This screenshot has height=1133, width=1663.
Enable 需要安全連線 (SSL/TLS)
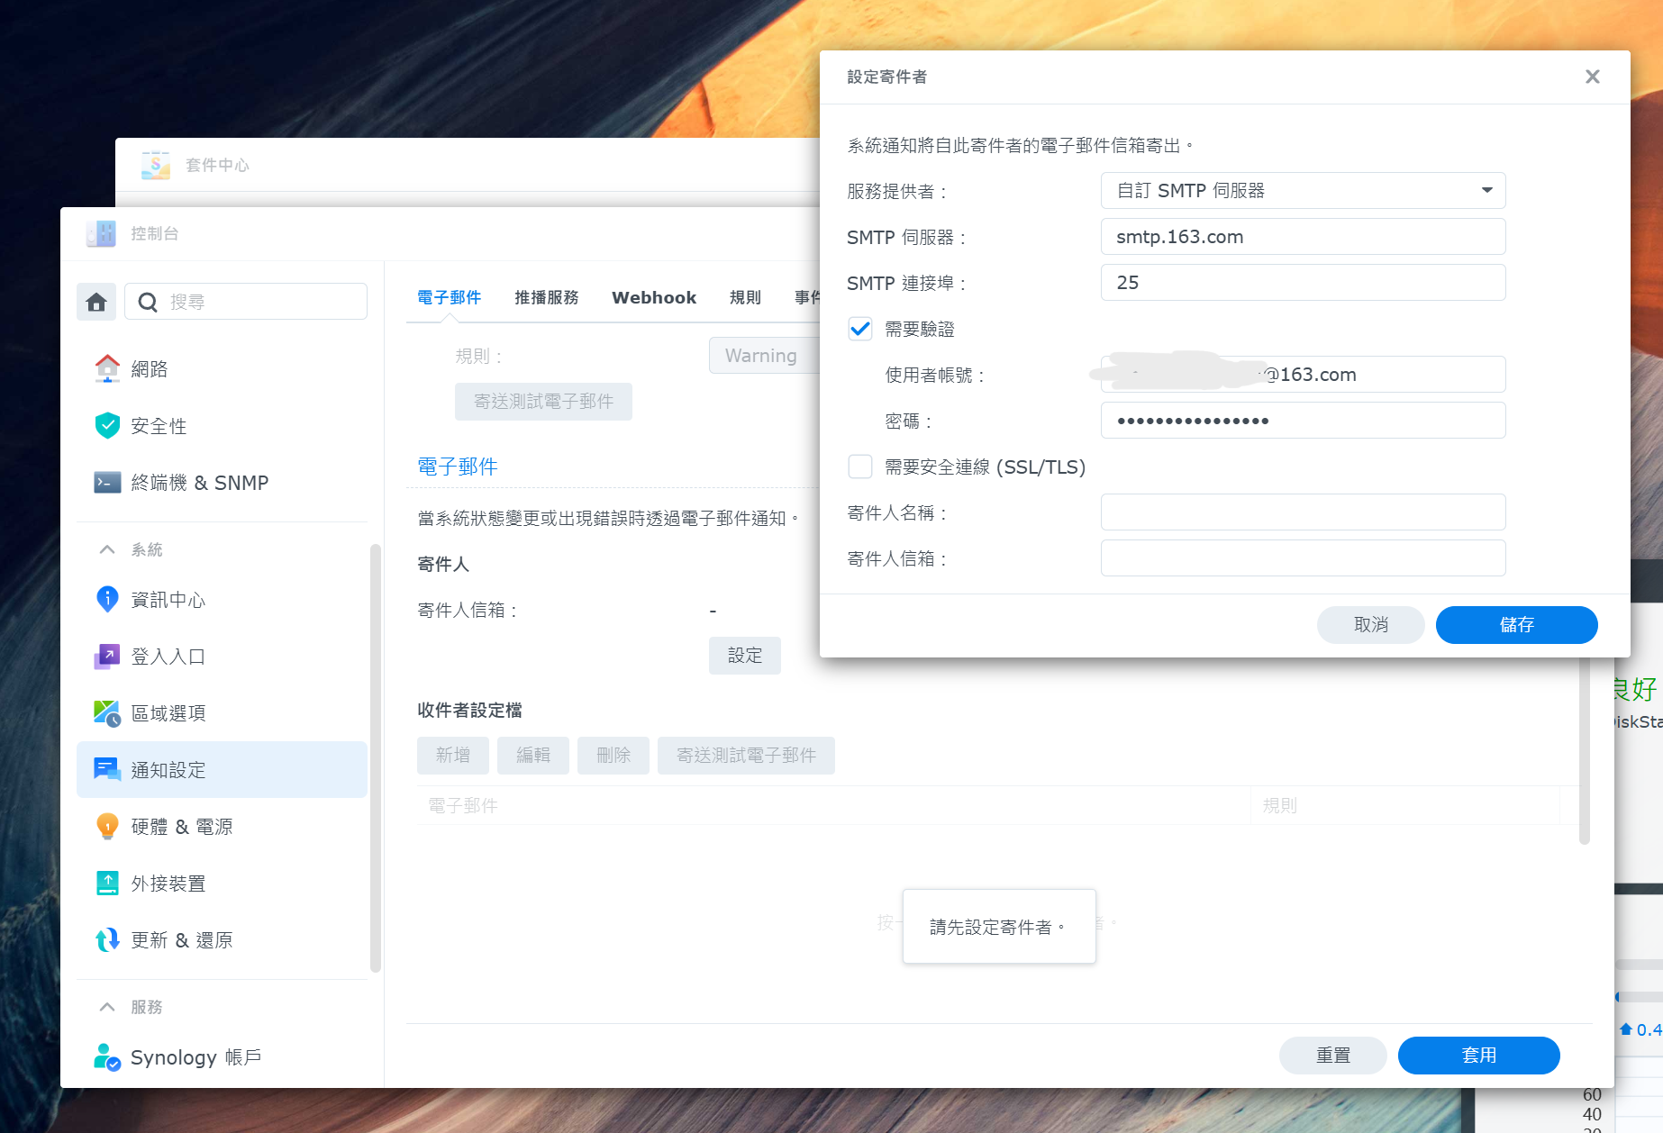pyautogui.click(x=860, y=467)
